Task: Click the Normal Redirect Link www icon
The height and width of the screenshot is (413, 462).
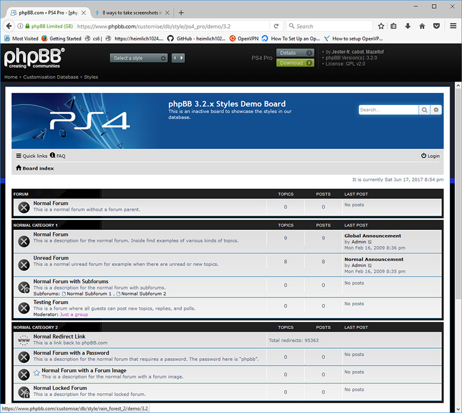Action: pyautogui.click(x=24, y=340)
